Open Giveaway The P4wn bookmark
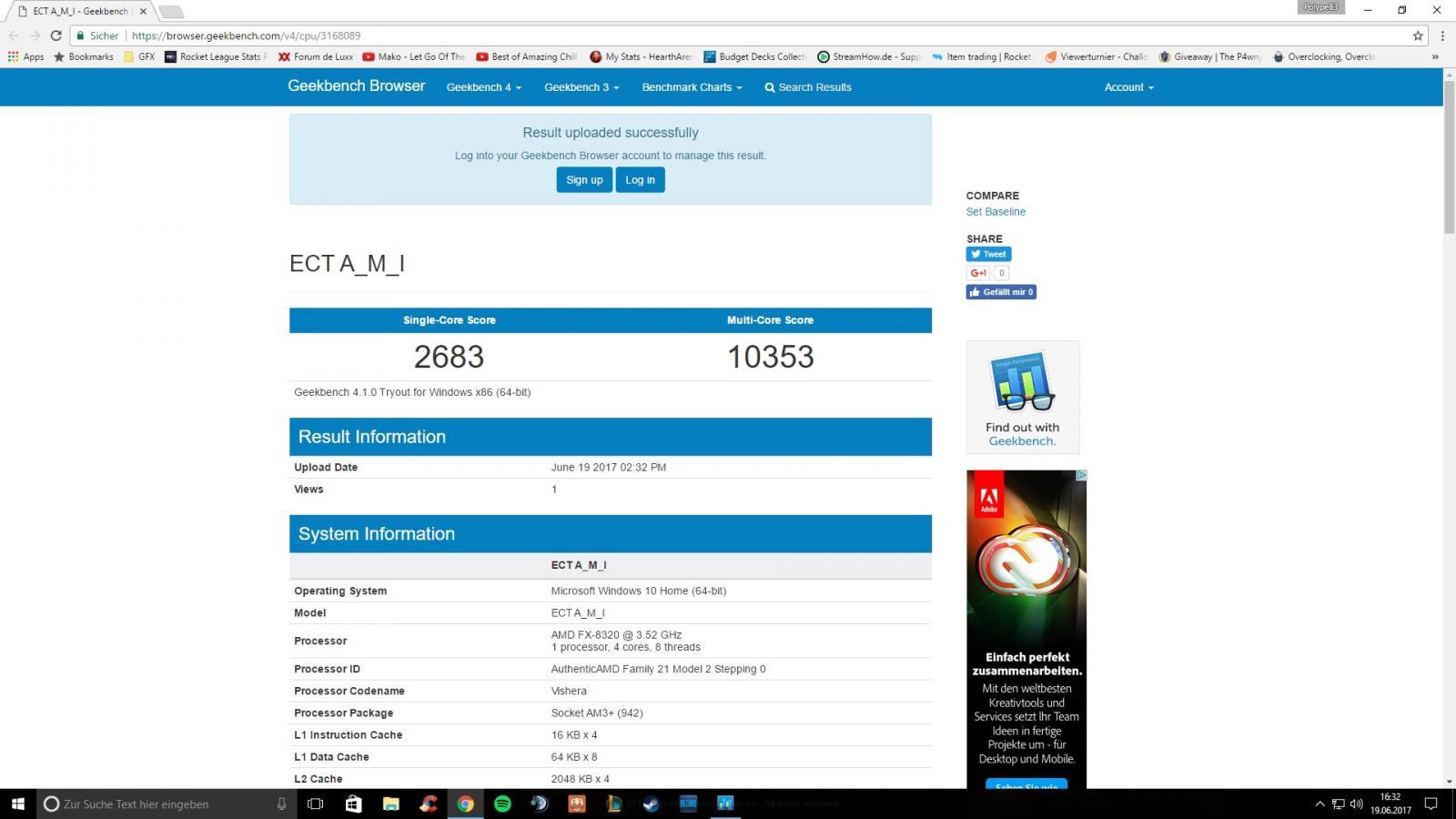 point(1209,56)
